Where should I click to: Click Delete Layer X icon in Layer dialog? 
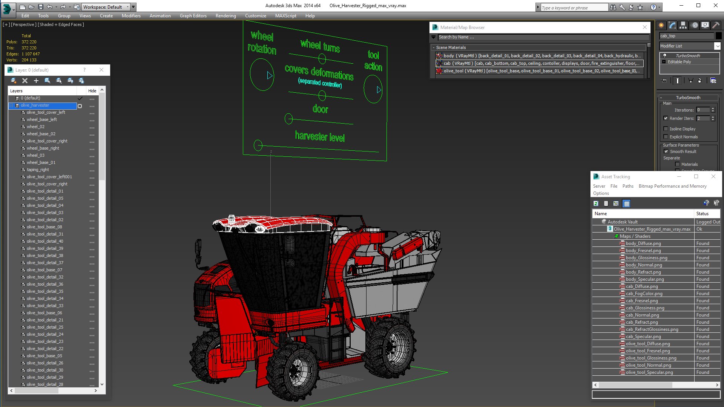25,81
